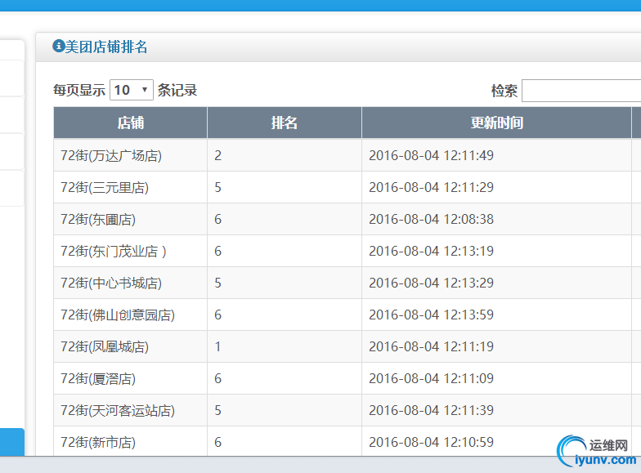Sort table by 排名 column header

coord(285,123)
